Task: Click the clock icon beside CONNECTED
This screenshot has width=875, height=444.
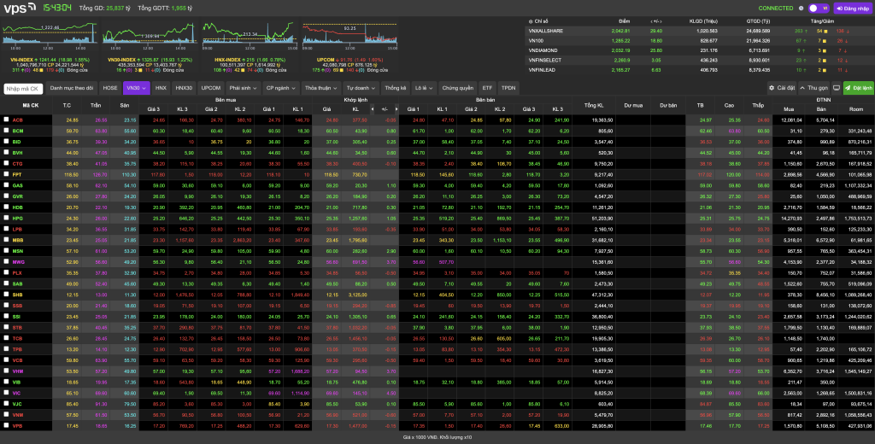Action: (x=801, y=9)
